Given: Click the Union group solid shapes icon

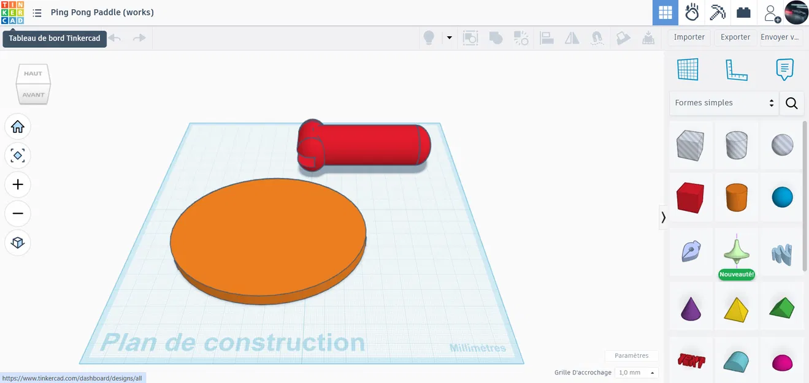Looking at the screenshot, I should pos(496,38).
